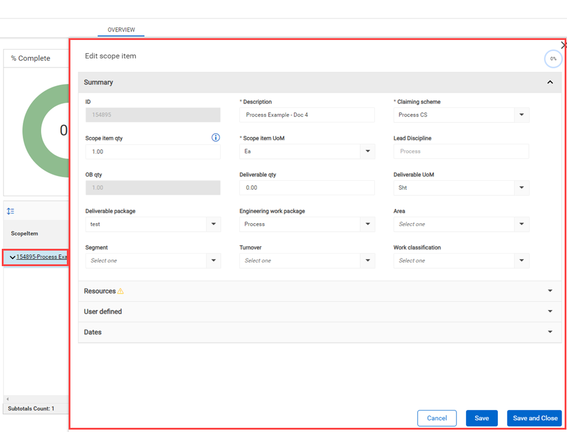
Task: Open the Claiming scheme dropdown
Action: point(522,115)
